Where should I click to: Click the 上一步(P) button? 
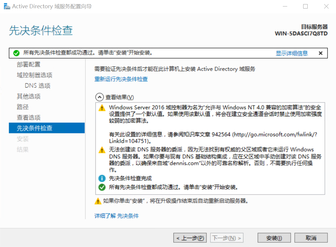[x=190, y=238]
